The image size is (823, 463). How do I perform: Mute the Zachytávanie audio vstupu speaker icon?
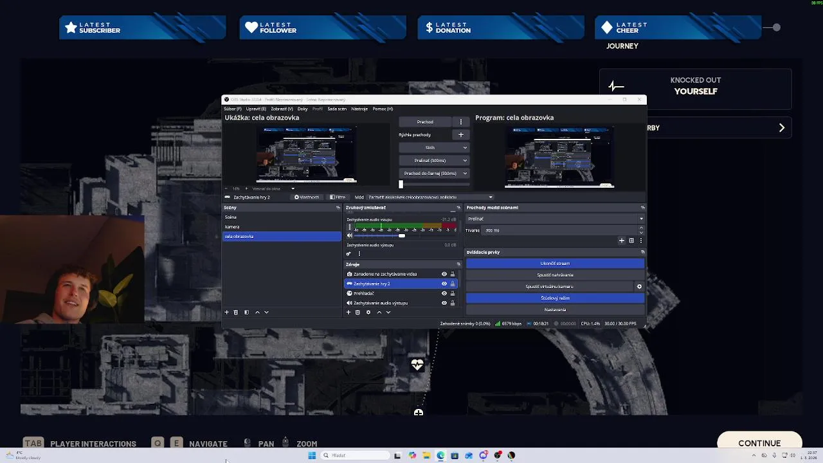click(350, 235)
